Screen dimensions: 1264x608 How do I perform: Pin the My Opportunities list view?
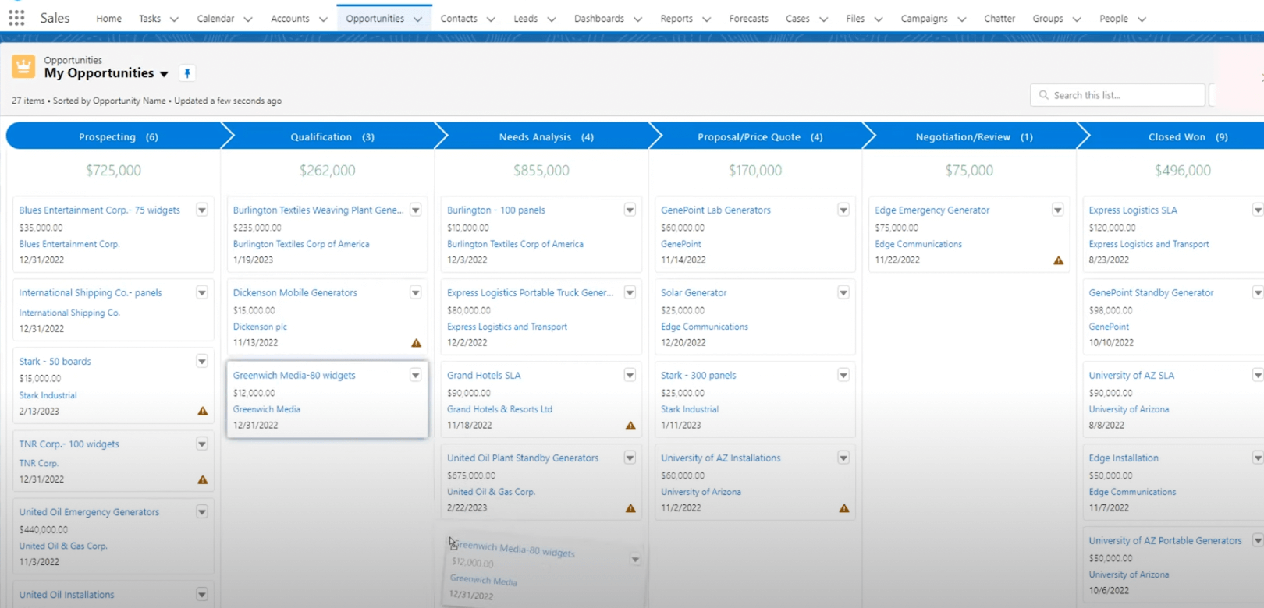187,73
